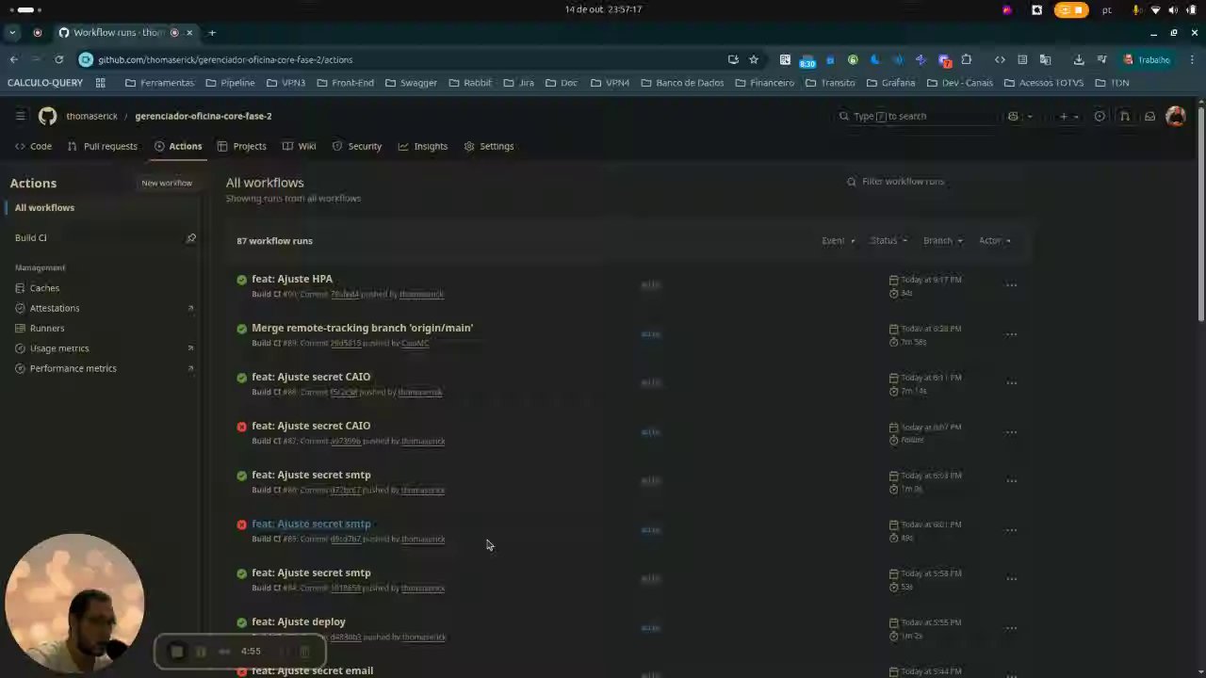Open the Security tab
1206x678 pixels.
pos(357,146)
